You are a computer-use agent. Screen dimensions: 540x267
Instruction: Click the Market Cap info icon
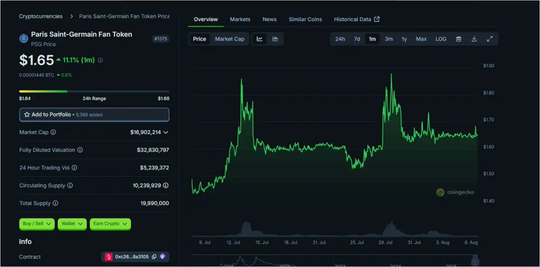coord(53,132)
